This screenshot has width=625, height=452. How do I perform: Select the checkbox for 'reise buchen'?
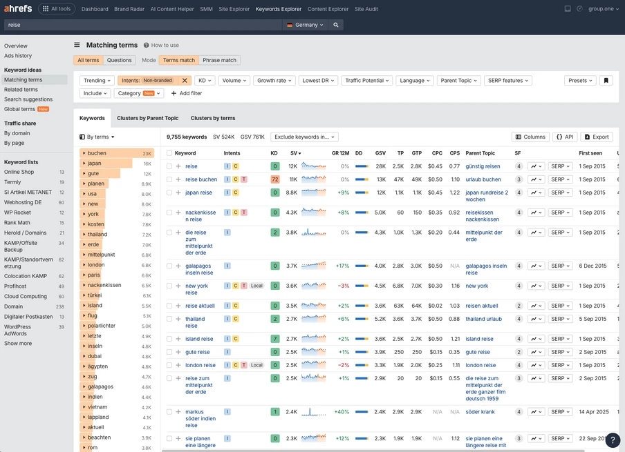[169, 179]
